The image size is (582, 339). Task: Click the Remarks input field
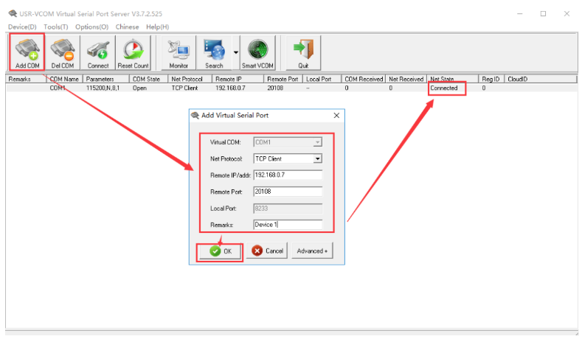point(288,225)
